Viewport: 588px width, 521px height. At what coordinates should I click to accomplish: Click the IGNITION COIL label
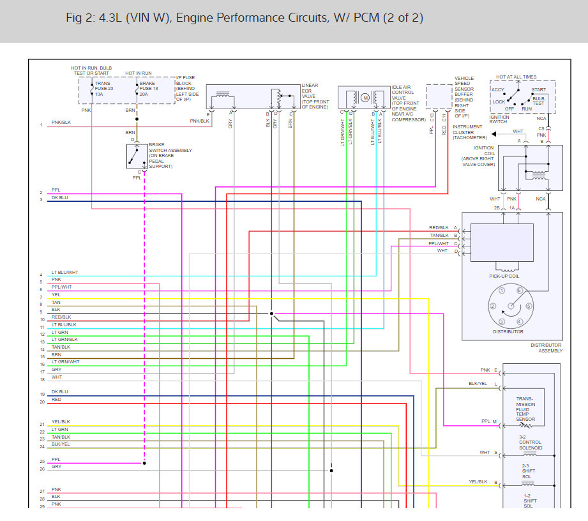[x=478, y=156]
